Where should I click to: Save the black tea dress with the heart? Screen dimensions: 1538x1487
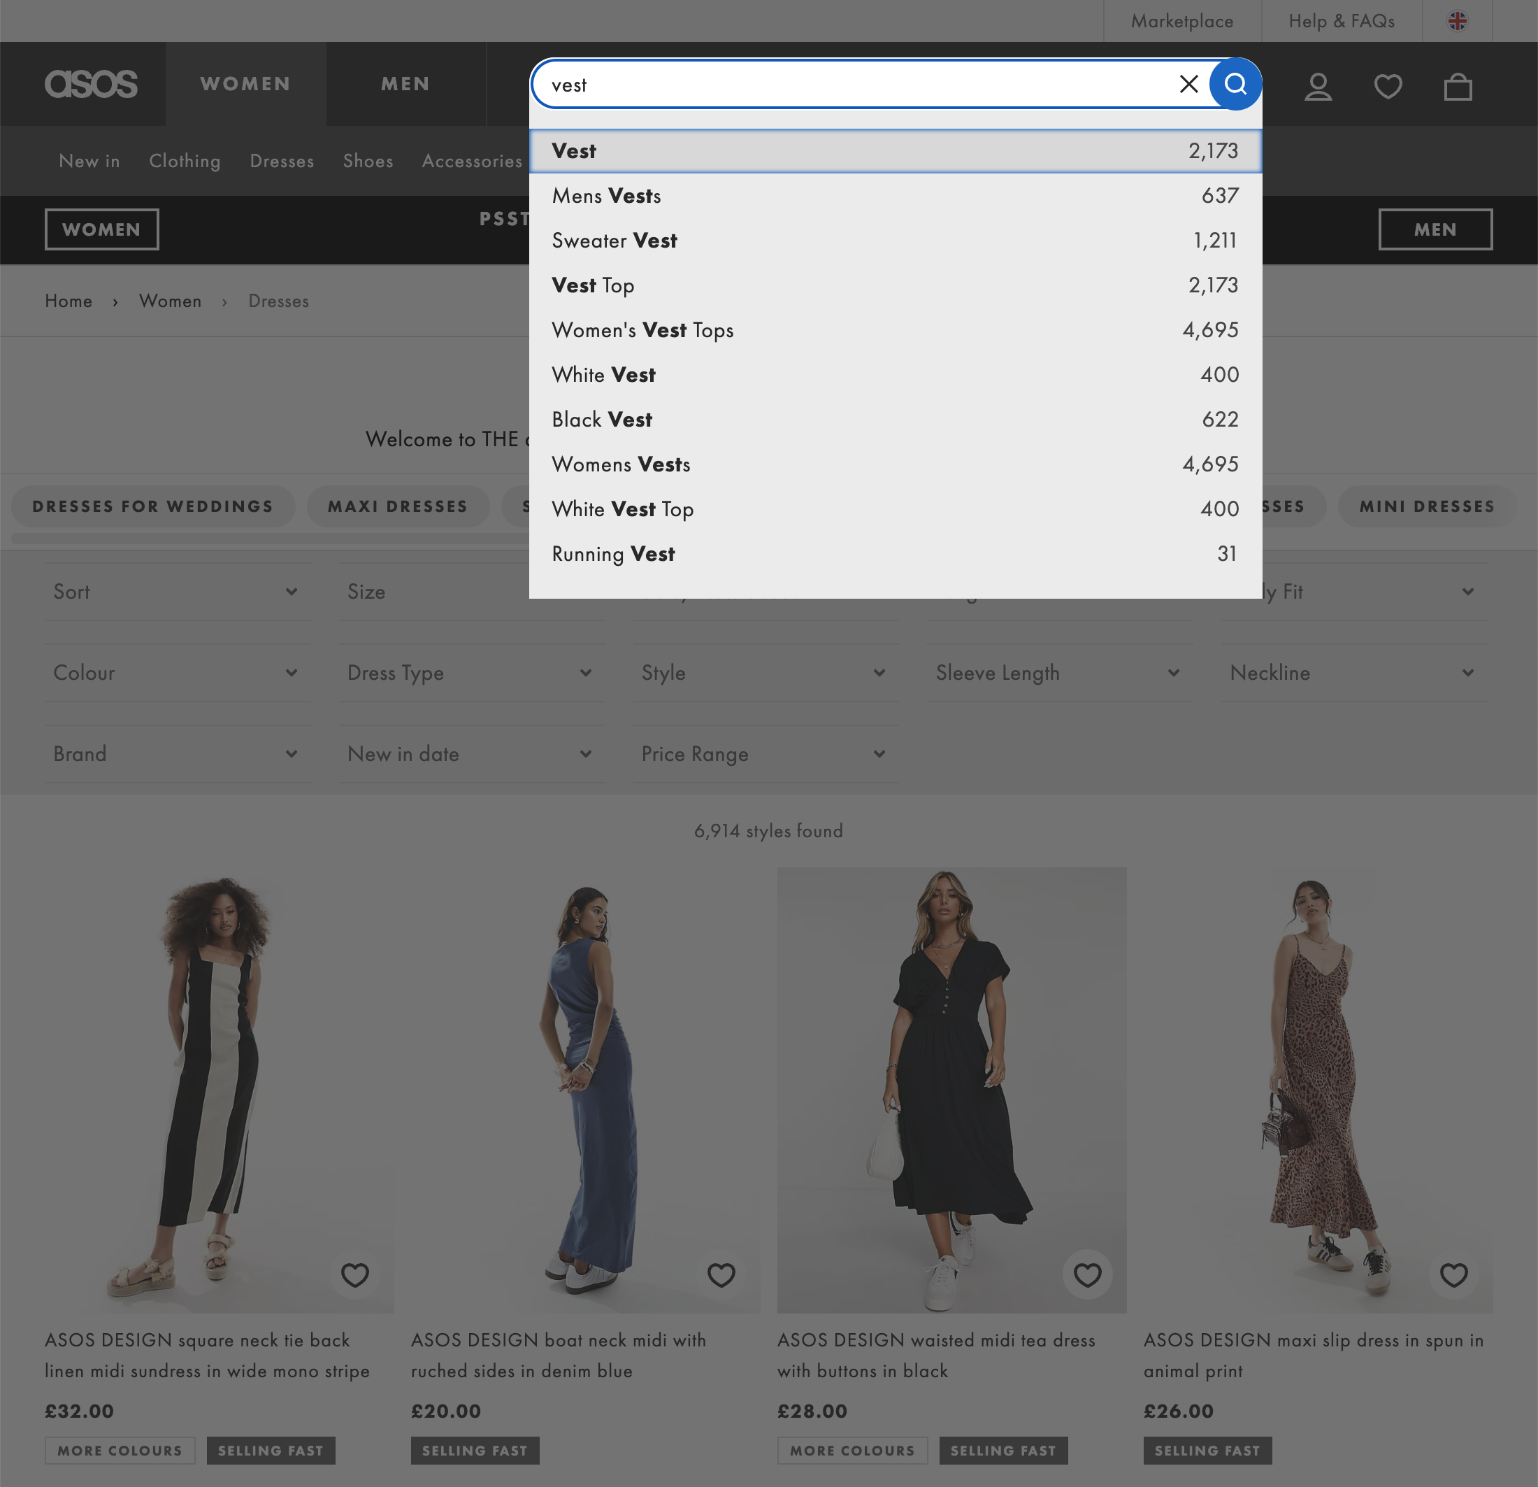[1087, 1274]
